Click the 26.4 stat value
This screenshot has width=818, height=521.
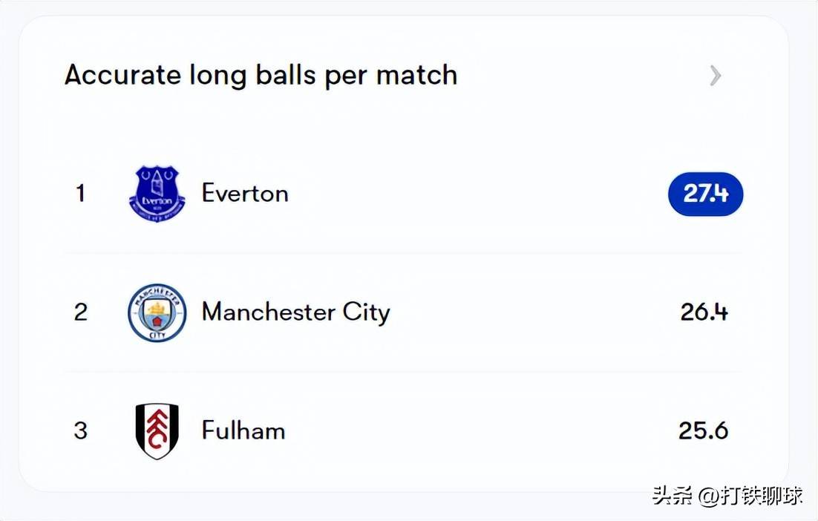pos(704,312)
